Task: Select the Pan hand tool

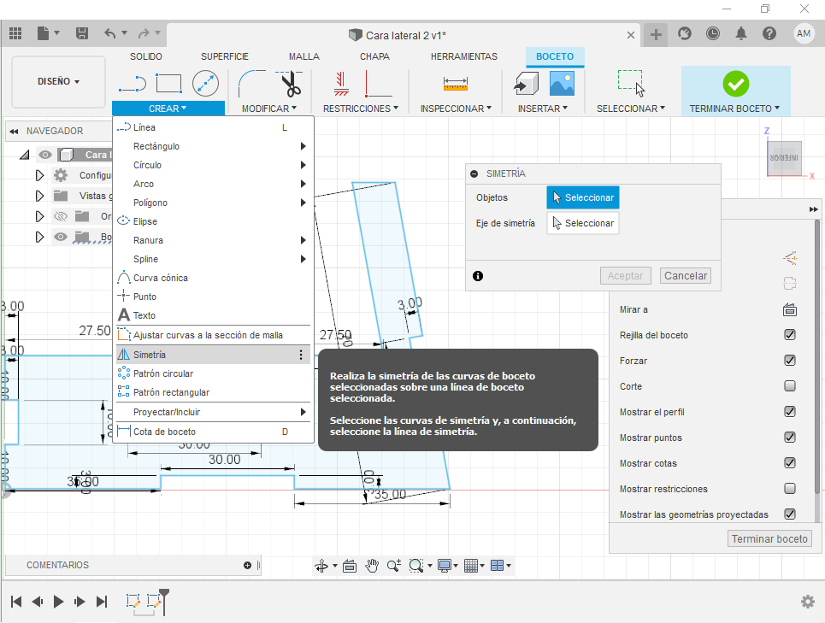Action: (372, 566)
